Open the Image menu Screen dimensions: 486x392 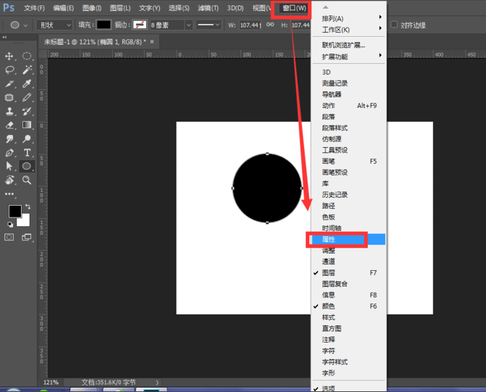click(92, 8)
